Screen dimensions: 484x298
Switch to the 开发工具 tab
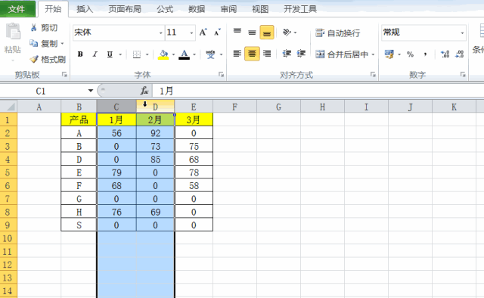pyautogui.click(x=300, y=9)
